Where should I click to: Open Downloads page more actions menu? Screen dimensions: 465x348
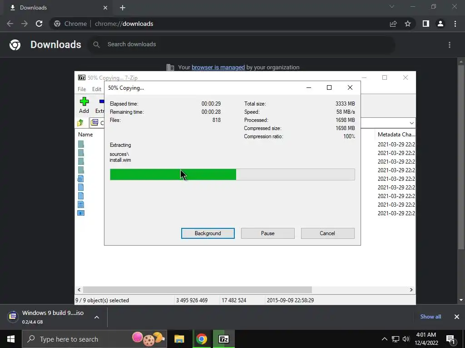coord(450,45)
